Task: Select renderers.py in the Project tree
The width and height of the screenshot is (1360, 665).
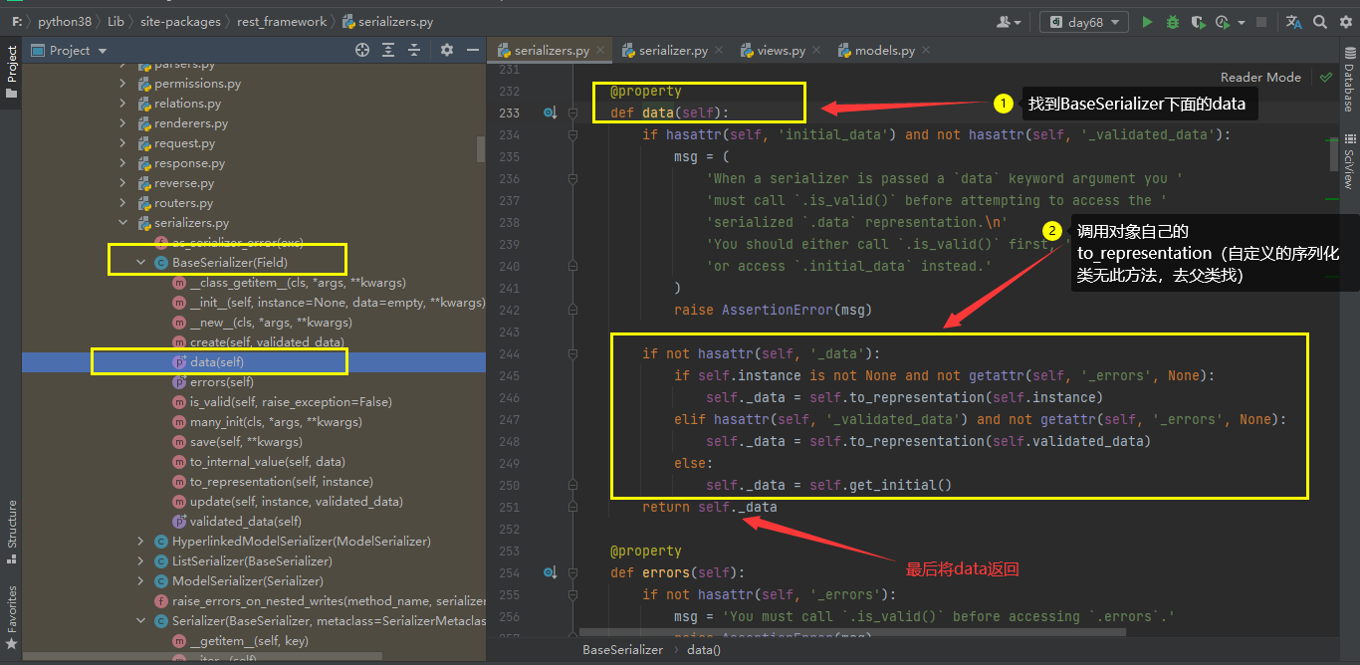Action: [x=191, y=123]
